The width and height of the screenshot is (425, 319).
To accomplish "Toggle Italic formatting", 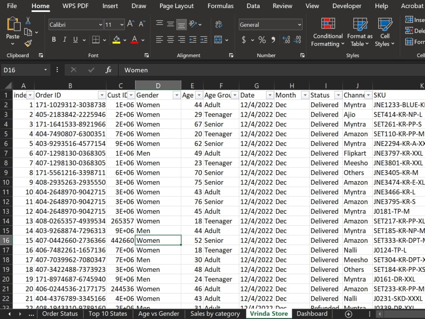I will click(x=65, y=40).
